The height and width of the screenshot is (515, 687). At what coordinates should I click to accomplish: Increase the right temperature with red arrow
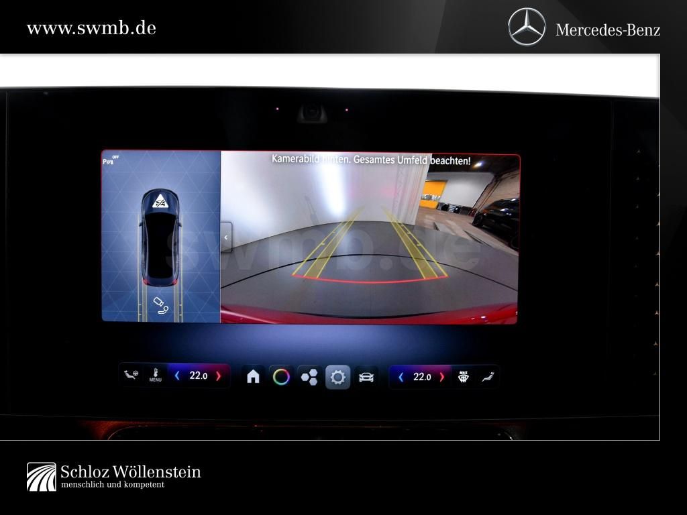pos(441,377)
